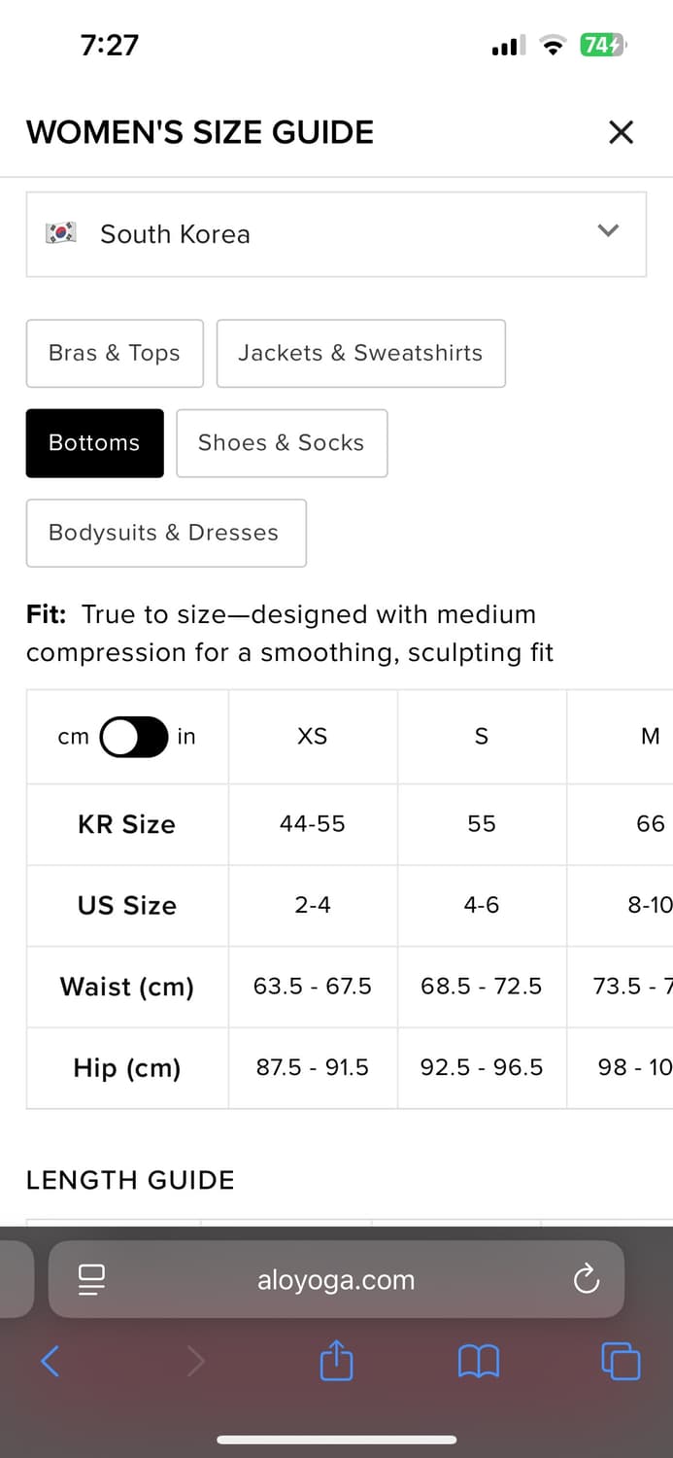Tap the aloyoga.com address bar

(336, 1279)
